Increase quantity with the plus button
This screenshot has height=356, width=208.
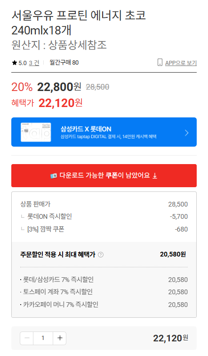60,338
